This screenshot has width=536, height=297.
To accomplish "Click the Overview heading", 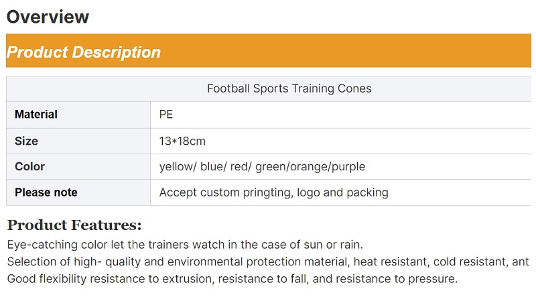I will [x=48, y=17].
